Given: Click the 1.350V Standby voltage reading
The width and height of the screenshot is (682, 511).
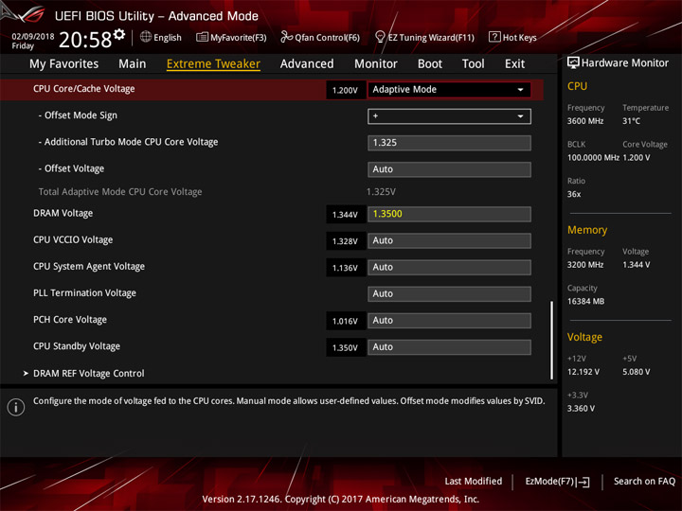Looking at the screenshot, I should (x=346, y=347).
